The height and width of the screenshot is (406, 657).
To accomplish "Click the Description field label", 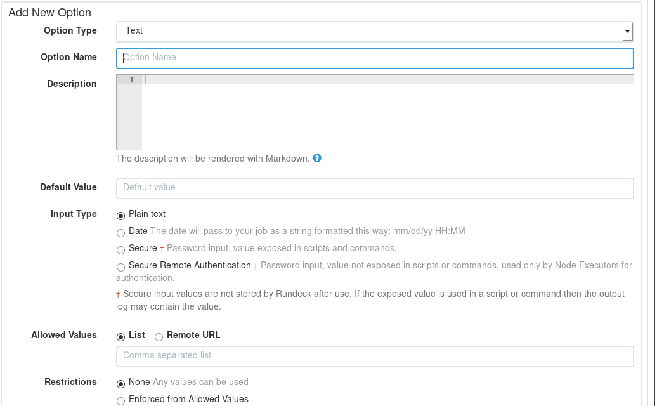I will (x=71, y=83).
